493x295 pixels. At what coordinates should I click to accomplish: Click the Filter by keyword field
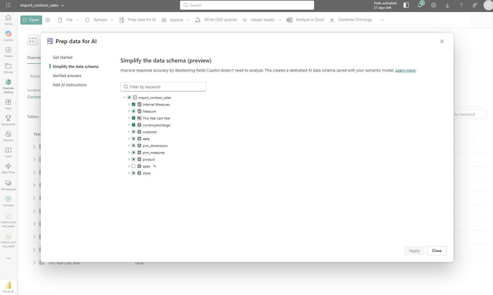(163, 87)
